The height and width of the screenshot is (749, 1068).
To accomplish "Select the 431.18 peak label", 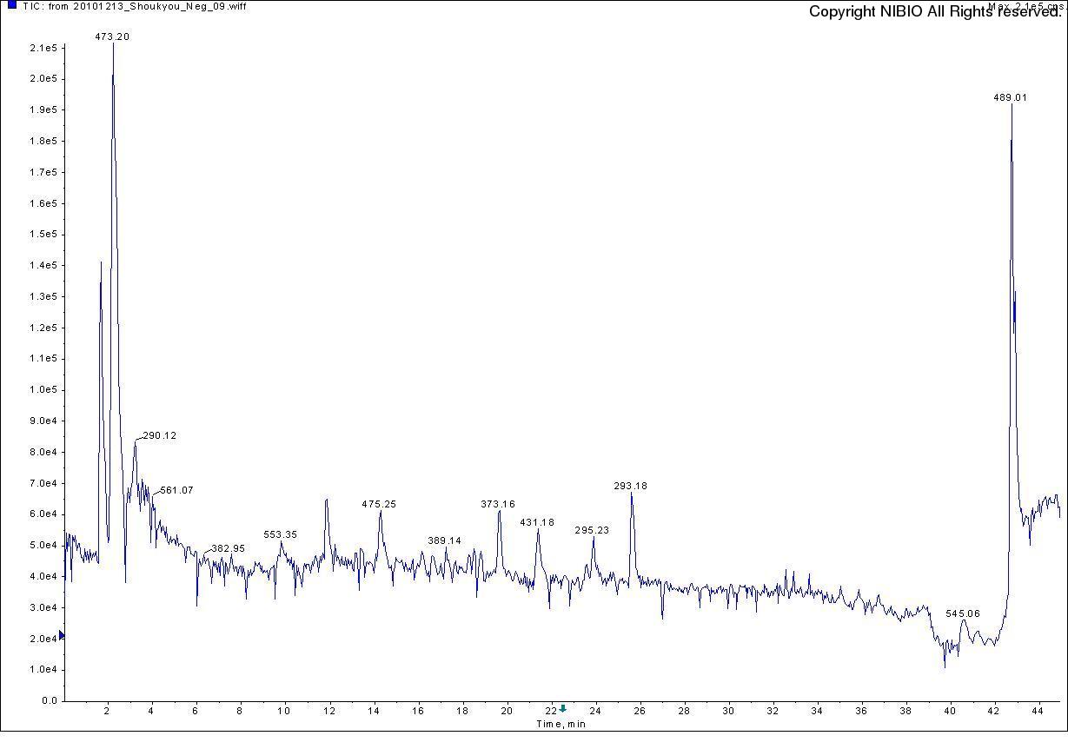I will [537, 522].
